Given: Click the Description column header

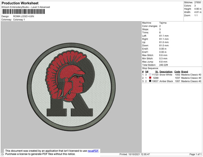Looking at the screenshot, I should 166,72.
